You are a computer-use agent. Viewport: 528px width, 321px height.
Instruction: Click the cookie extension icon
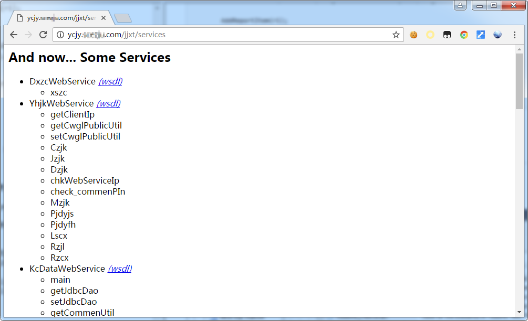click(x=413, y=35)
